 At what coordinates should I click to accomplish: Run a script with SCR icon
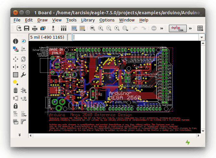[x=74, y=28]
